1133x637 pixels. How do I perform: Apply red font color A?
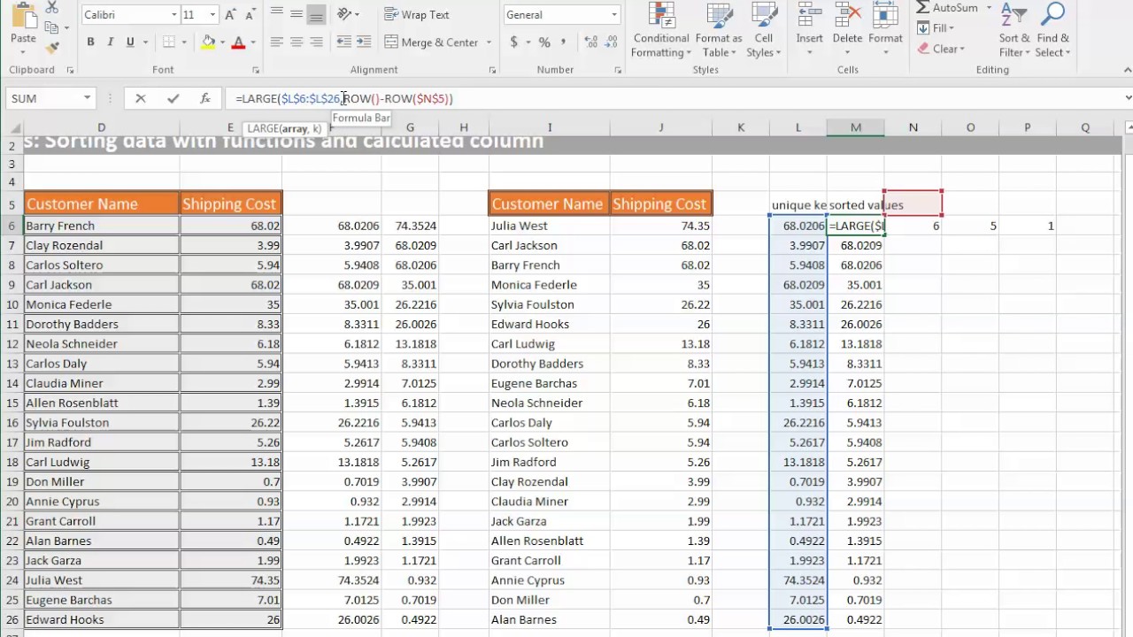pos(237,42)
